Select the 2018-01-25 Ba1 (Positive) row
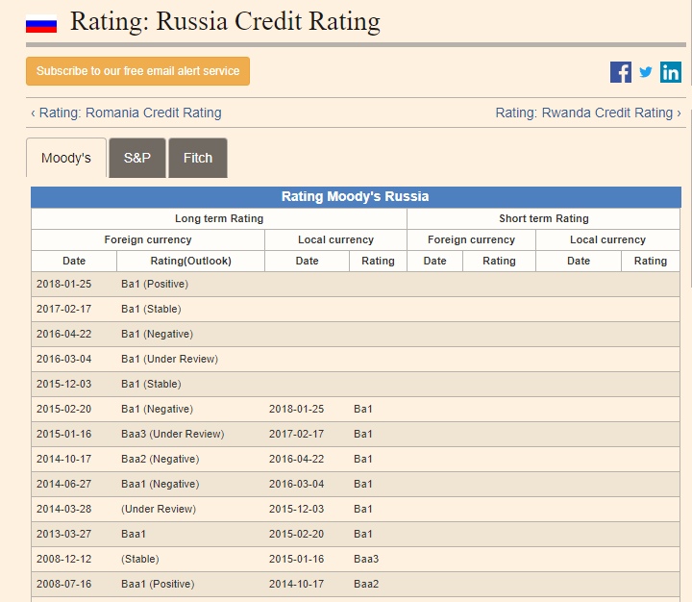 pyautogui.click(x=155, y=284)
